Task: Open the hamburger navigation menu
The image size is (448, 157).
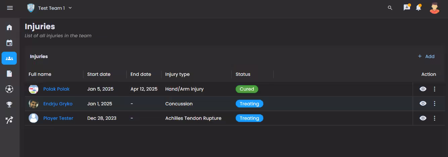Action: click(10, 8)
